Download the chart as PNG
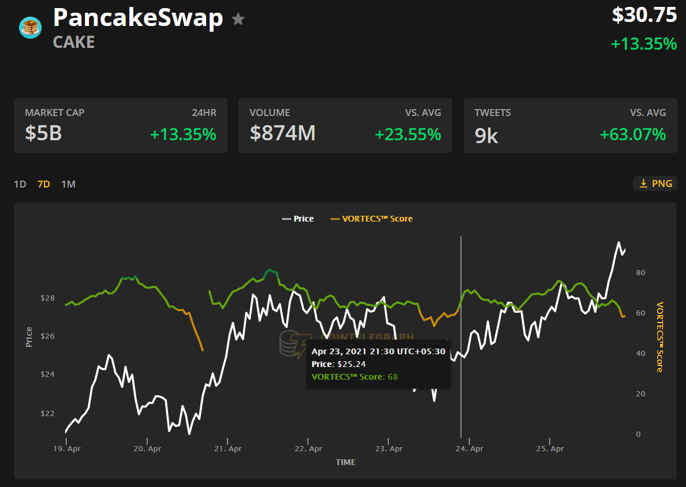This screenshot has width=686, height=487. pyautogui.click(x=655, y=183)
